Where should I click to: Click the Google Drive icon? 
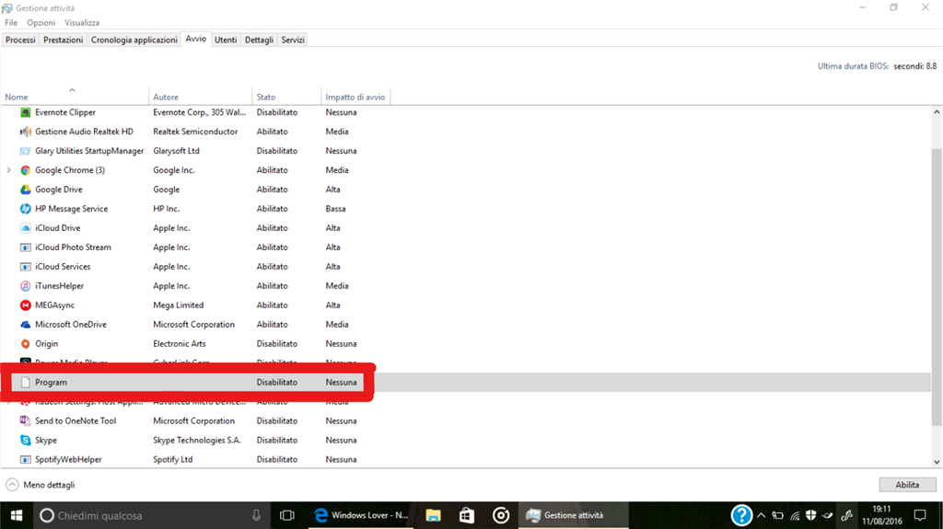click(x=25, y=190)
